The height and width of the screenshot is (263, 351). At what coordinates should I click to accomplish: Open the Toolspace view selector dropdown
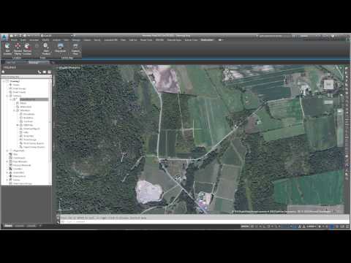[x=26, y=77]
